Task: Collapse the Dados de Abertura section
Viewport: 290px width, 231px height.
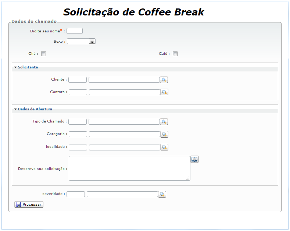Action: (15, 109)
